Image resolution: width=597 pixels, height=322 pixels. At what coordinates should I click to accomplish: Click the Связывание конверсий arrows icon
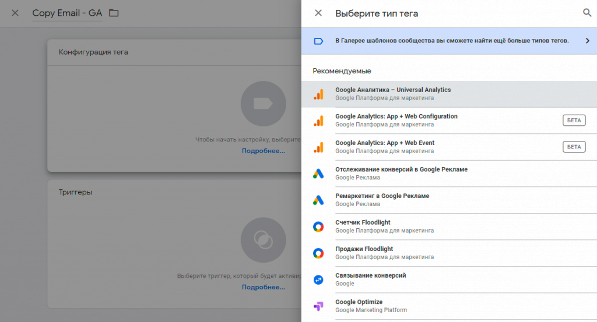(x=318, y=280)
